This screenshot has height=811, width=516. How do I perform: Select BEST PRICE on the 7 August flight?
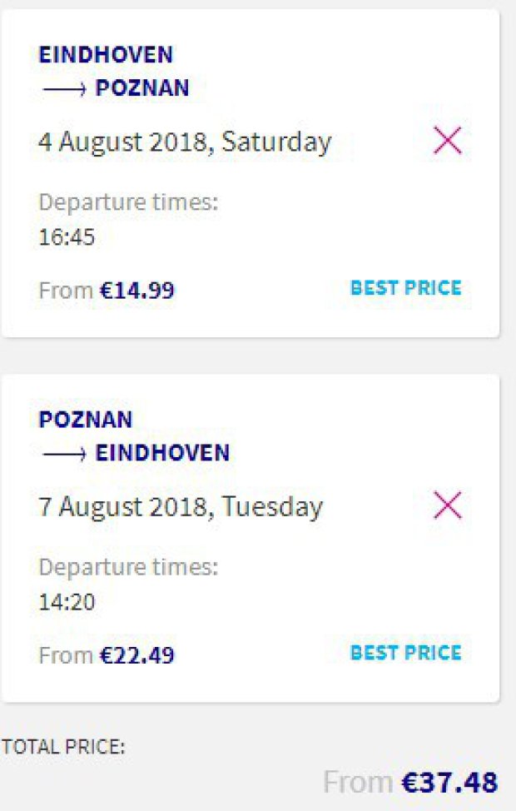405,652
